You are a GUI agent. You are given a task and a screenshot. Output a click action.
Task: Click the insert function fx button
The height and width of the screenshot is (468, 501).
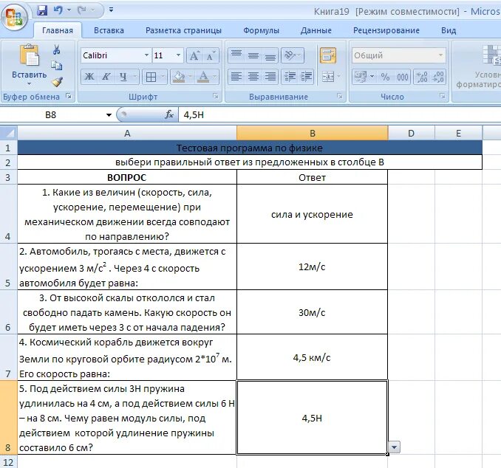click(x=169, y=114)
